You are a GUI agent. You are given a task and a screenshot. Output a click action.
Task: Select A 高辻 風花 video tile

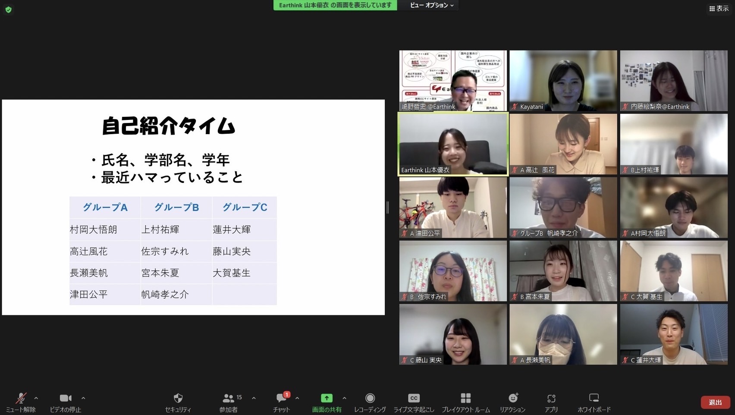563,144
